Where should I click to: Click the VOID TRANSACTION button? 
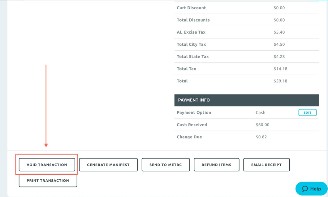coord(47,165)
